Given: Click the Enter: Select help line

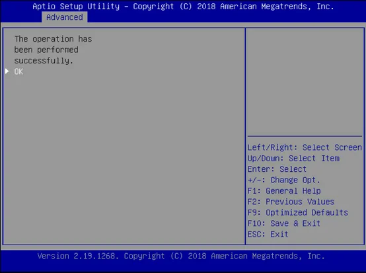Looking at the screenshot, I should 277,169.
